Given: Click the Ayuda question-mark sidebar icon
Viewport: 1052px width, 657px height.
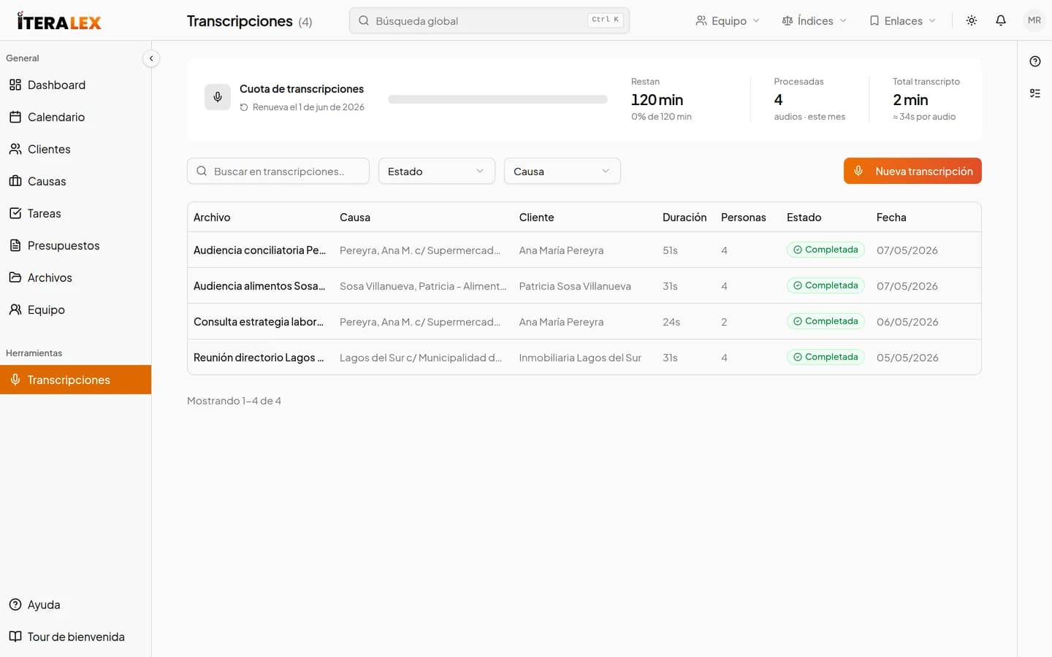Looking at the screenshot, I should [x=15, y=604].
